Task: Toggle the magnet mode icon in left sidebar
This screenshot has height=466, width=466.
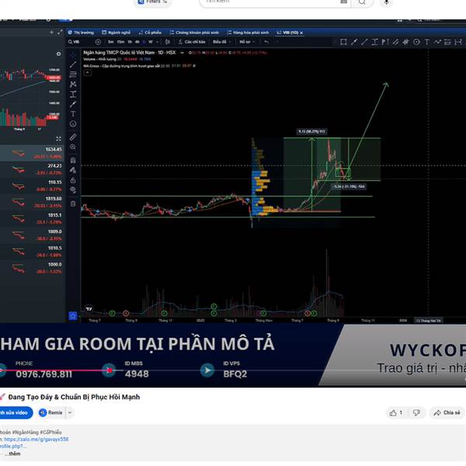Action: [x=73, y=160]
